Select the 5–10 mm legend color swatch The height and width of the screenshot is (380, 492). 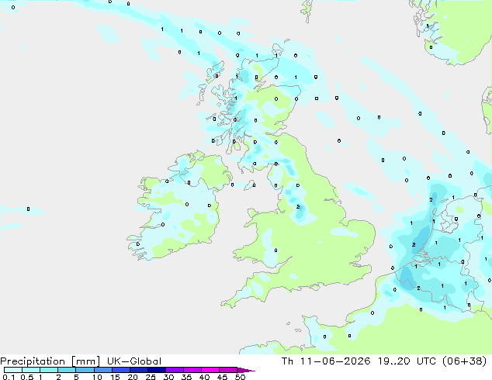(85, 370)
